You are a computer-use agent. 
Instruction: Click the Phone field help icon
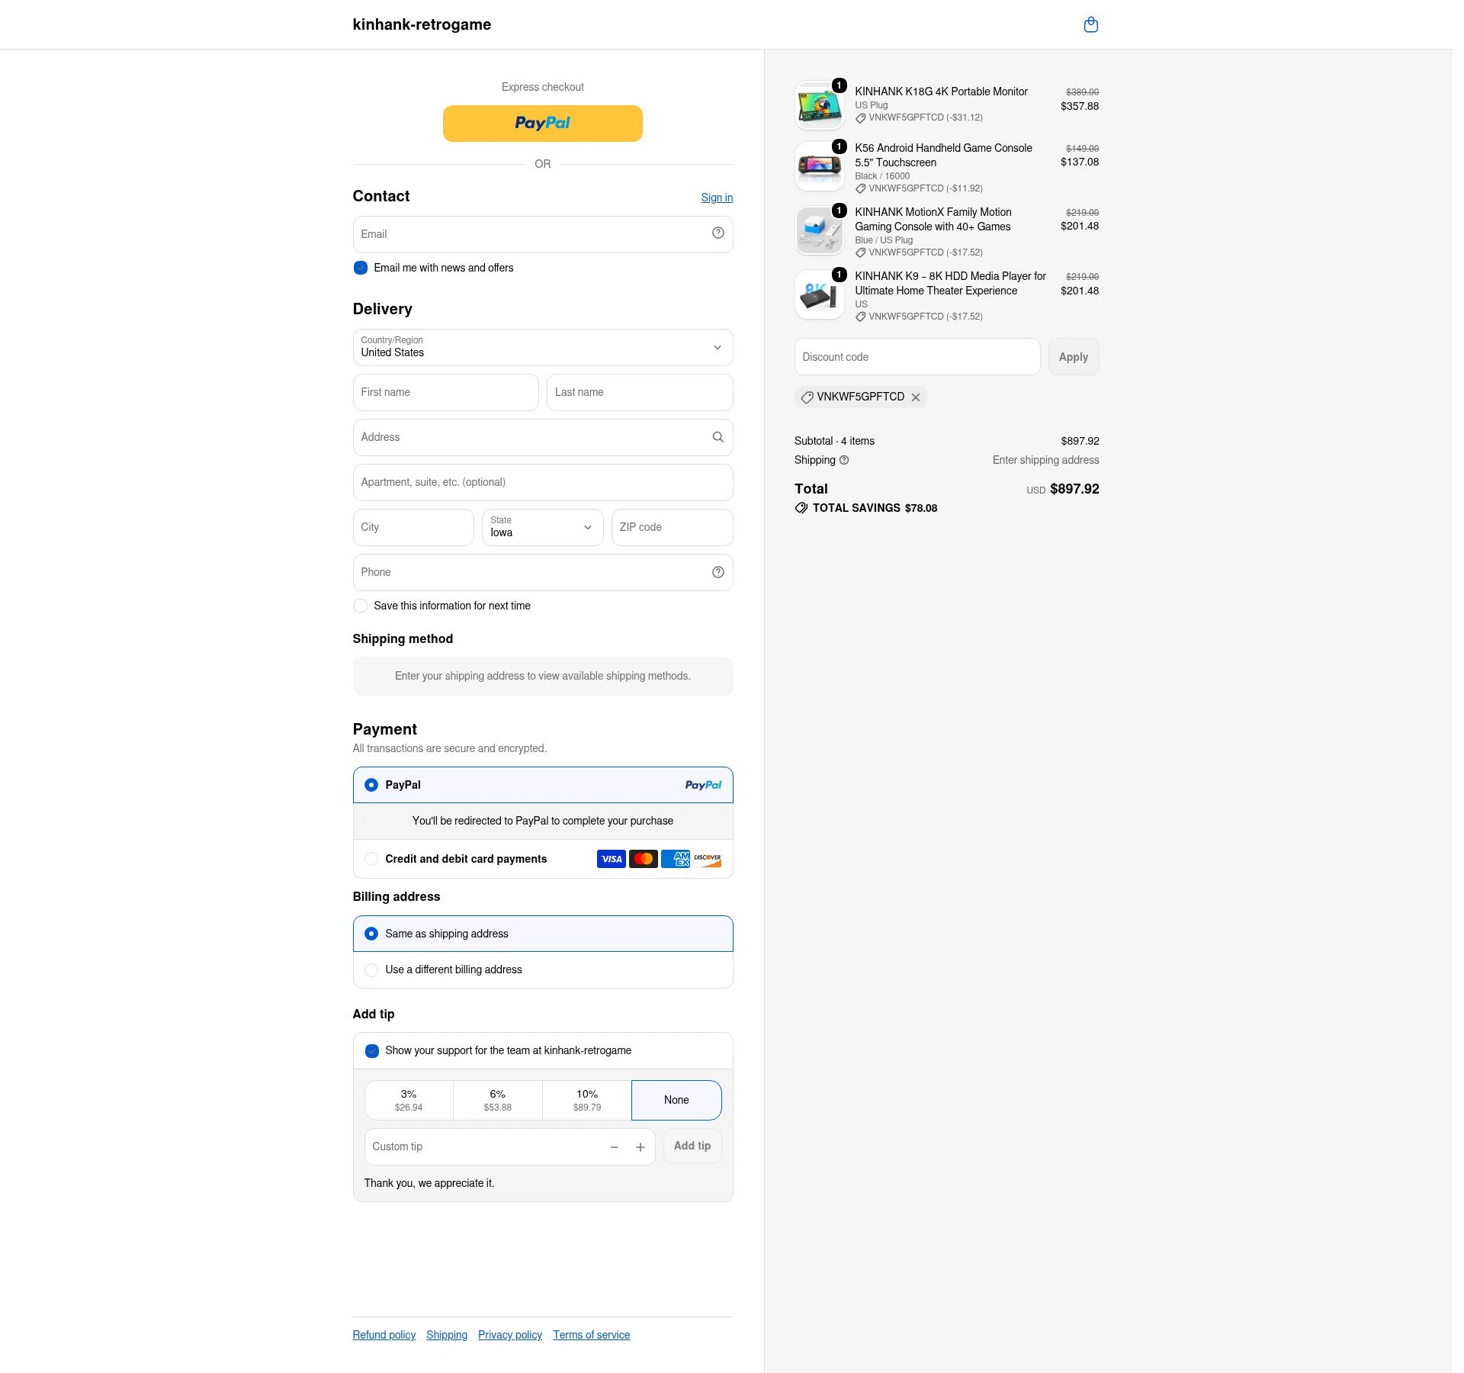[x=718, y=572]
